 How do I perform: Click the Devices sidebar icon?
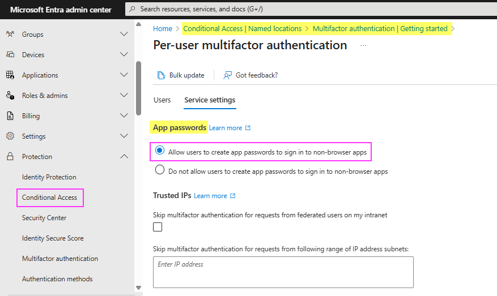coord(10,54)
